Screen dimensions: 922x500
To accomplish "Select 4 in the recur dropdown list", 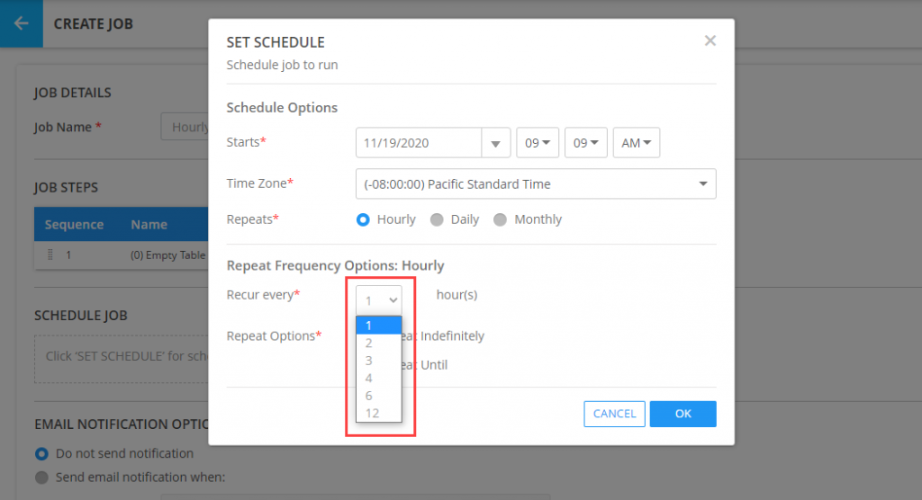I will tap(369, 378).
